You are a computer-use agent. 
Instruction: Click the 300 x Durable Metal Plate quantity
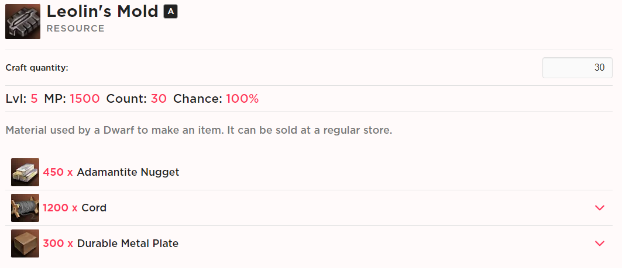tap(57, 243)
